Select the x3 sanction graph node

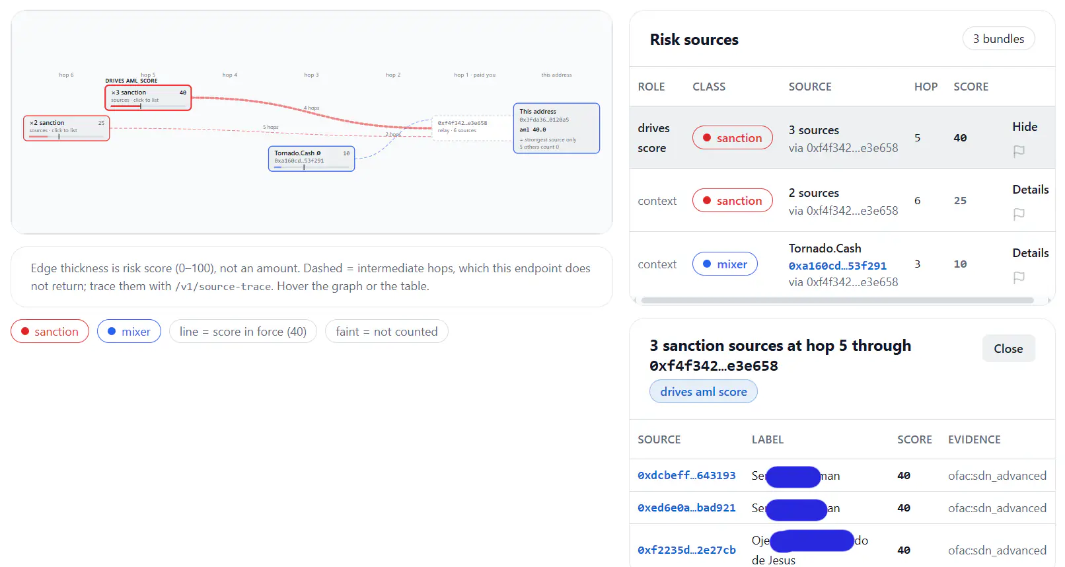coord(148,97)
